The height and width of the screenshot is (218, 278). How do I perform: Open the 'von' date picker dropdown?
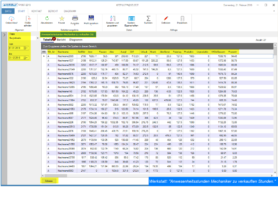pyautogui.click(x=27, y=48)
